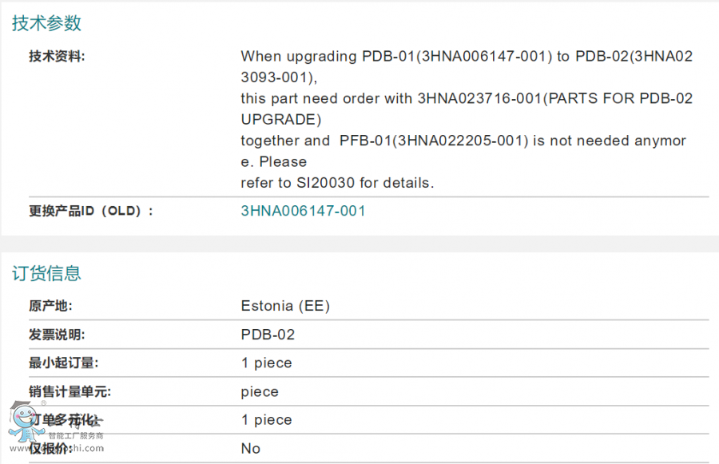719x464 pixels.
Task: Click the 'PARTS FOR PDB-02 UPGRADE' order line
Action: 467,99
